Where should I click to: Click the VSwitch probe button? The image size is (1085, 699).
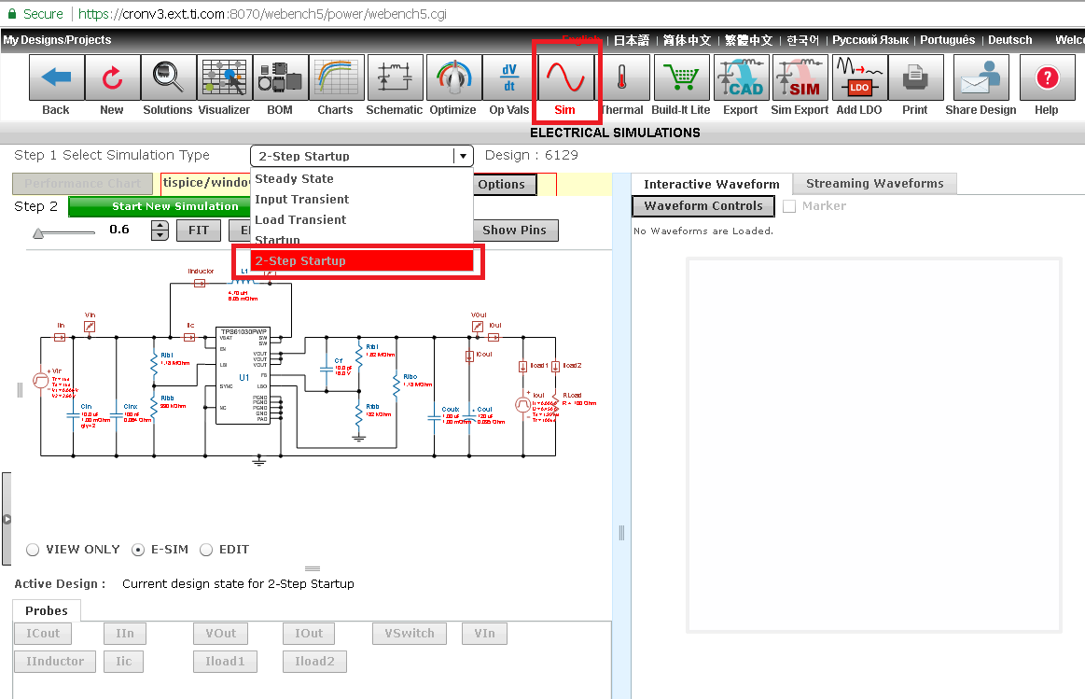pos(410,634)
